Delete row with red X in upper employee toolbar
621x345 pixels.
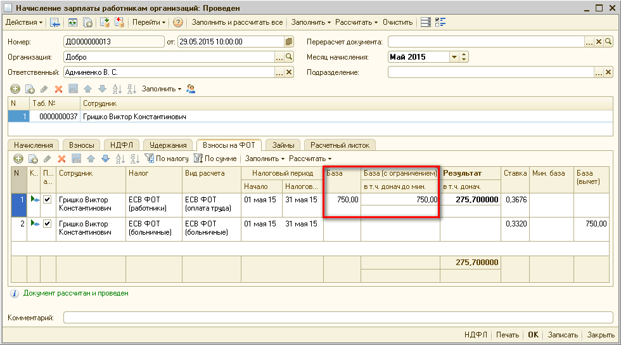pyautogui.click(x=58, y=89)
